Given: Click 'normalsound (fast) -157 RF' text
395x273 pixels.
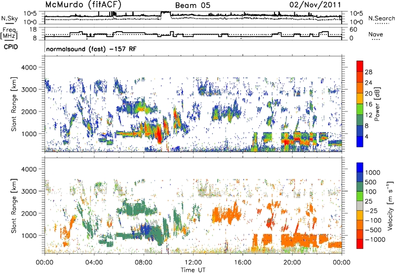Looking at the screenshot, I should (91, 49).
